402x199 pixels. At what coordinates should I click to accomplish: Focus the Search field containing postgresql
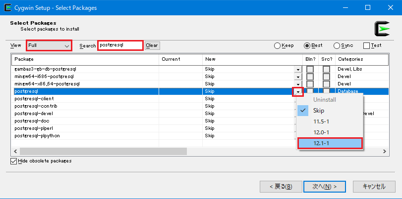(120, 45)
